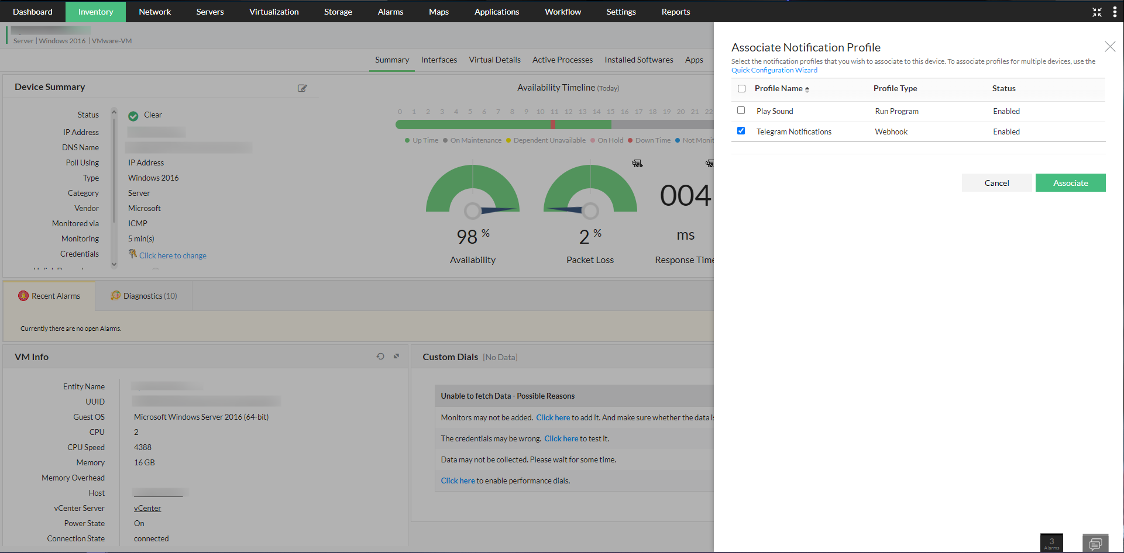Open the Virtualization menu in the top navigation
The image size is (1124, 553).
pyautogui.click(x=273, y=12)
